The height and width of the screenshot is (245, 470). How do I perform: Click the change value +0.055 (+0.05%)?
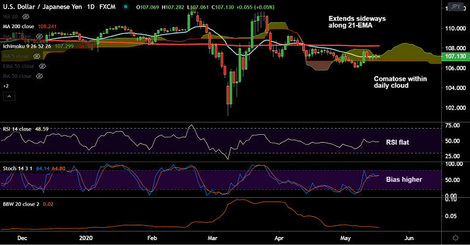click(255, 7)
